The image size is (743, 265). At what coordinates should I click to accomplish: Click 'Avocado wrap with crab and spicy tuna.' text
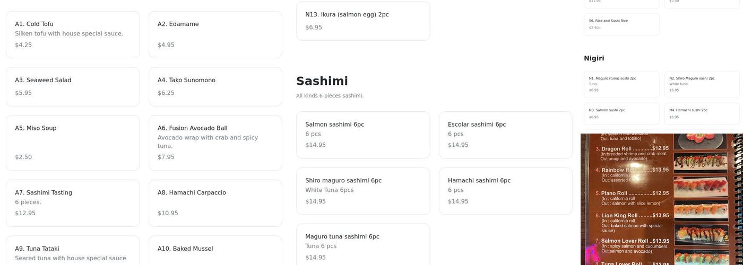(x=208, y=142)
